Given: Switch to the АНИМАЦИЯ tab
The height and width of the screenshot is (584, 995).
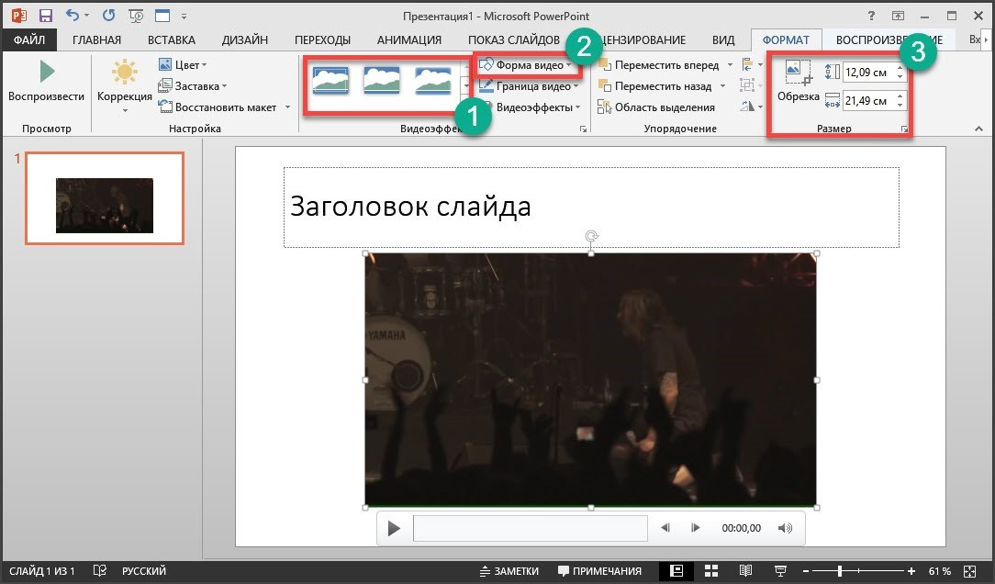Looking at the screenshot, I should pyautogui.click(x=408, y=39).
